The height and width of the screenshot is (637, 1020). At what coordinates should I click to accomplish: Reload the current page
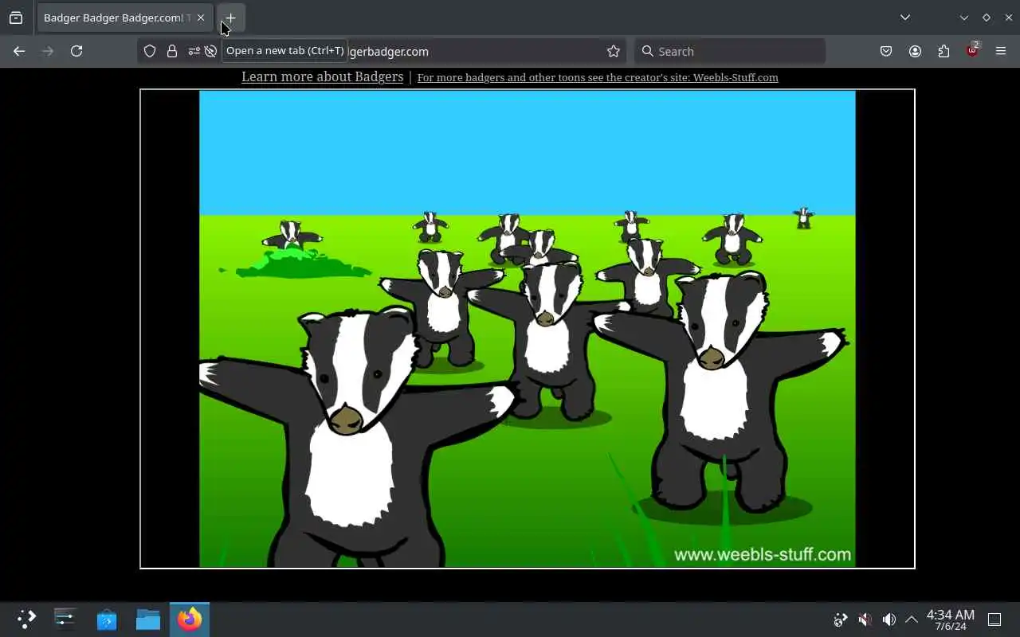pyautogui.click(x=76, y=51)
